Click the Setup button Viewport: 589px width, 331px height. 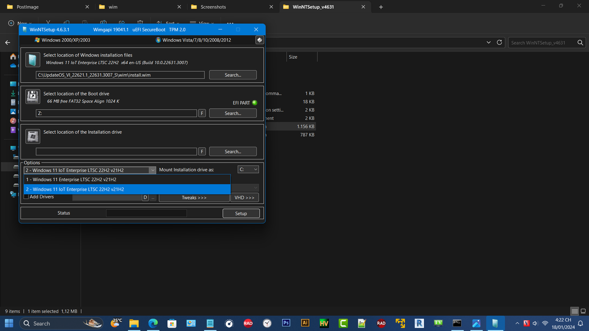(x=241, y=213)
